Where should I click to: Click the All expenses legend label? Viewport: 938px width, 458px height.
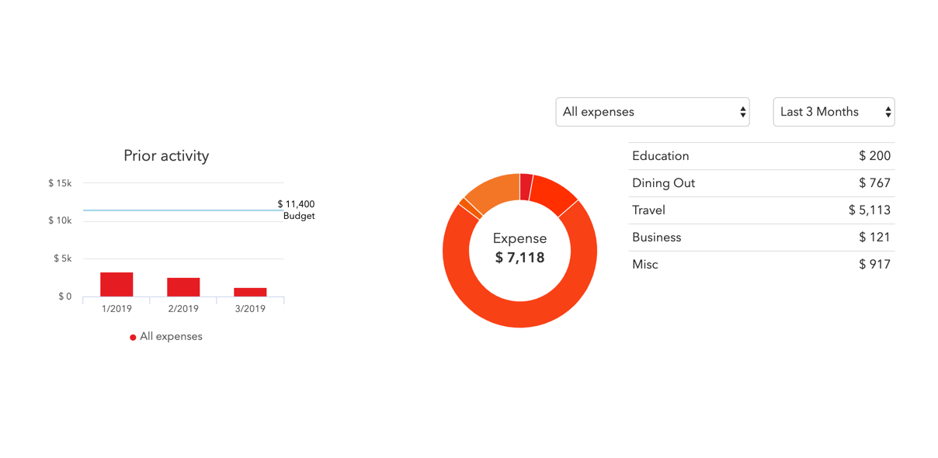pyautogui.click(x=171, y=337)
